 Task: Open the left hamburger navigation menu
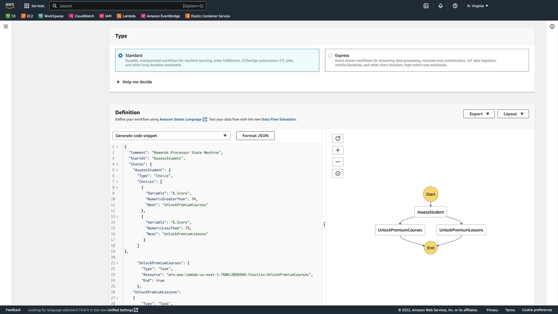click(x=6, y=26)
